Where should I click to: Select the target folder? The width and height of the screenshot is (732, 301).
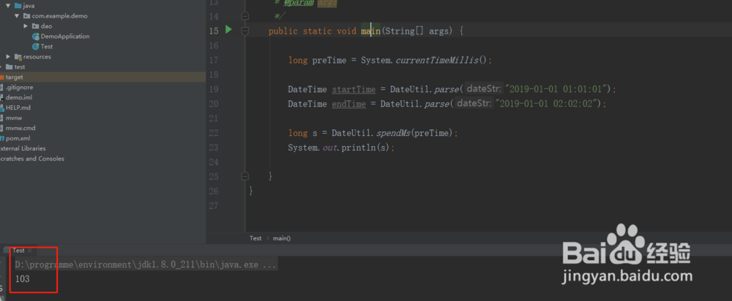(x=14, y=77)
